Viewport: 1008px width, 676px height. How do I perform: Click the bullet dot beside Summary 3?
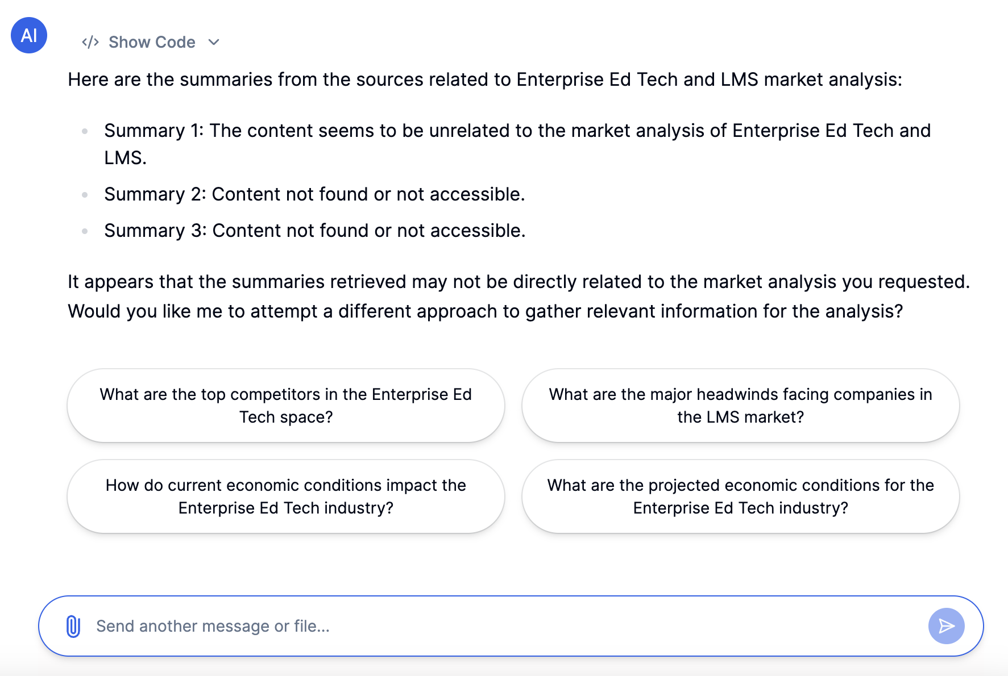click(85, 231)
